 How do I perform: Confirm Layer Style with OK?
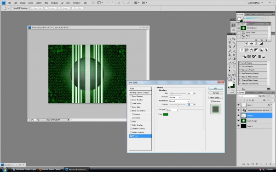coord(216,88)
